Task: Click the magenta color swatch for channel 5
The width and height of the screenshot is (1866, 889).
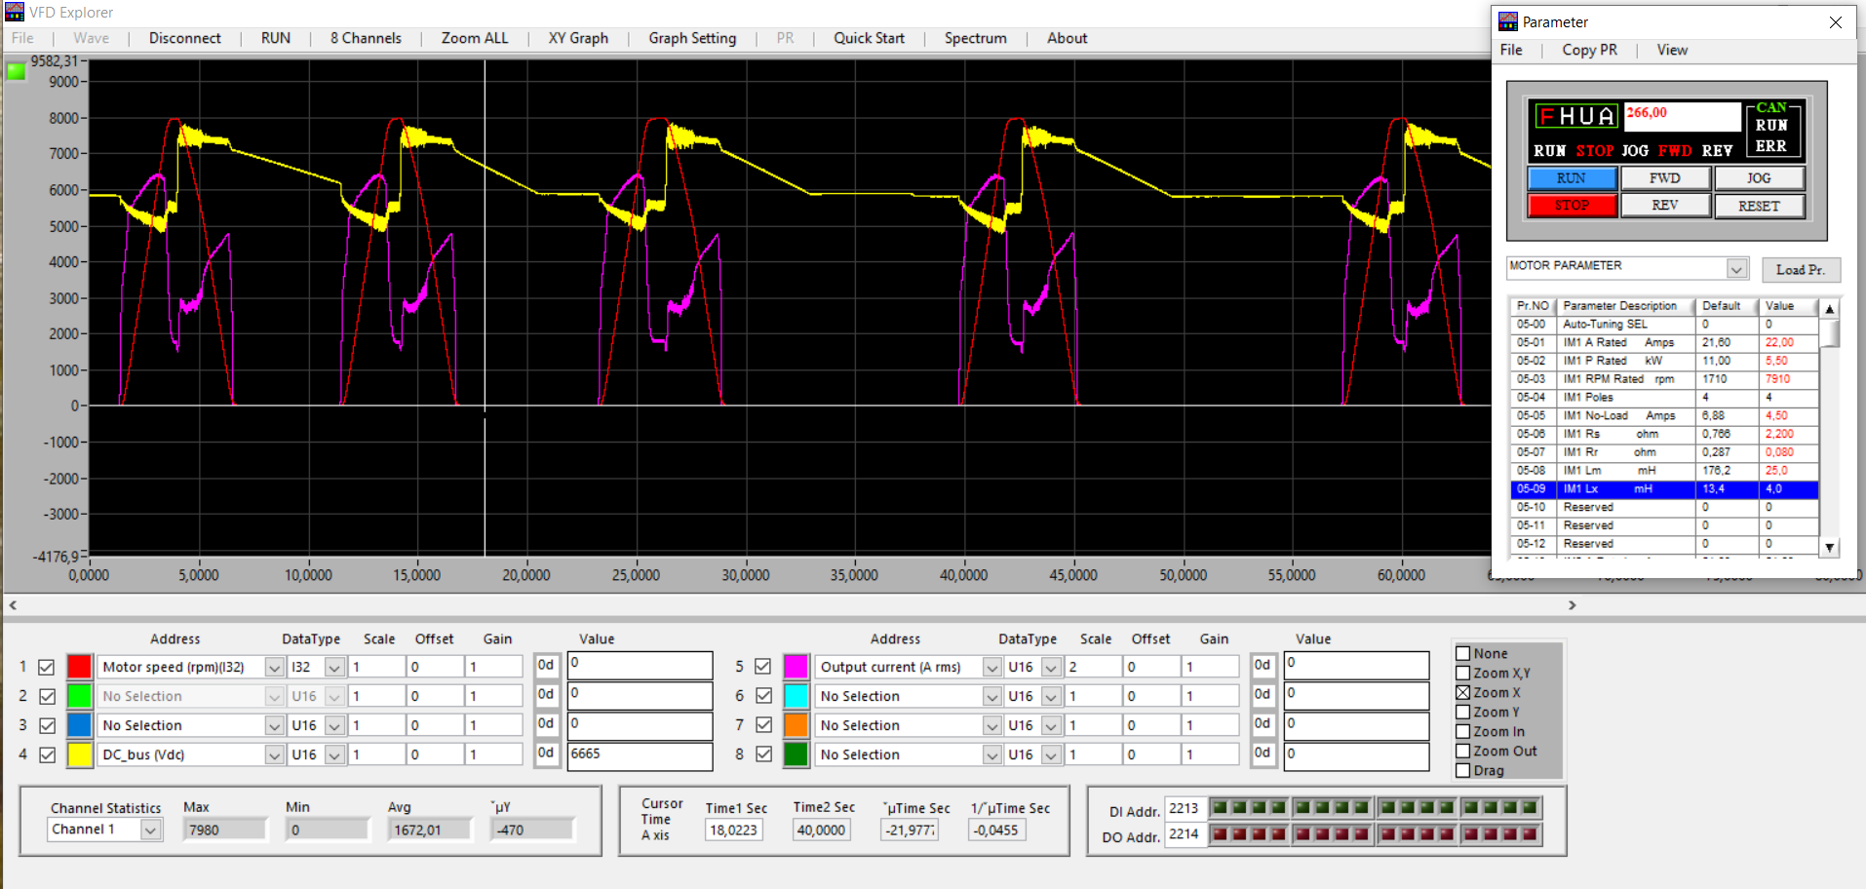Action: tap(796, 668)
